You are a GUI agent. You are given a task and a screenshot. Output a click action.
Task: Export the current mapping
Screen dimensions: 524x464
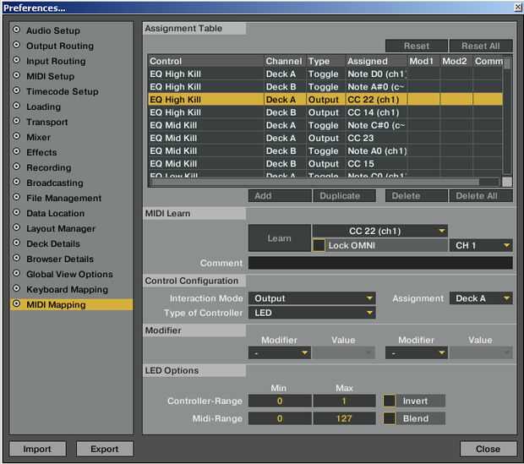[x=105, y=449]
